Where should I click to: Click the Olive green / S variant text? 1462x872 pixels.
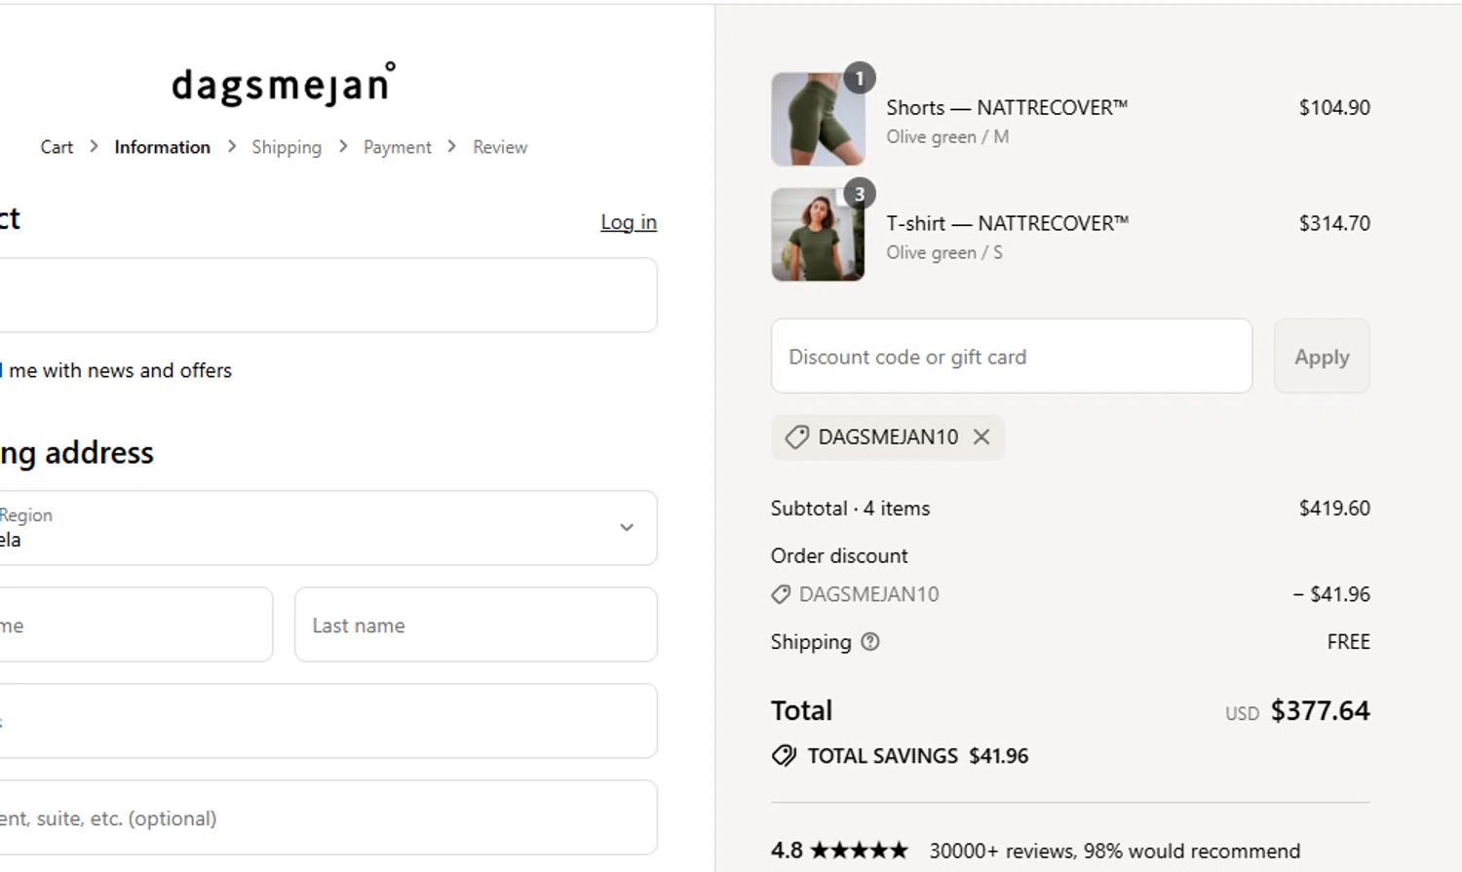(944, 252)
